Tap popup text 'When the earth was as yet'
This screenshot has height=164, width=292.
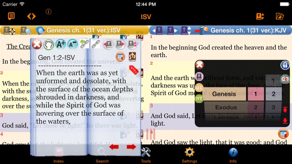click(x=77, y=73)
